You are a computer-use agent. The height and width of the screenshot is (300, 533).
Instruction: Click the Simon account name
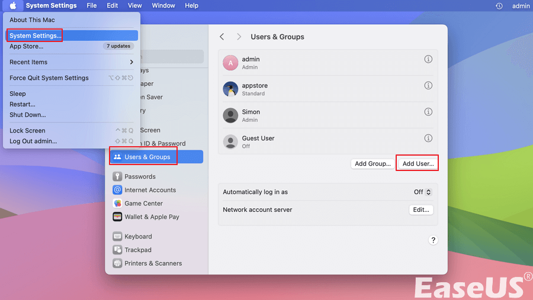(251, 112)
